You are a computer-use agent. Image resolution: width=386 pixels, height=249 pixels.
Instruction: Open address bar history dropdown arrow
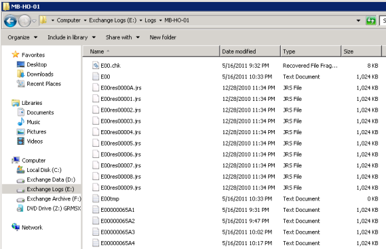pos(359,21)
